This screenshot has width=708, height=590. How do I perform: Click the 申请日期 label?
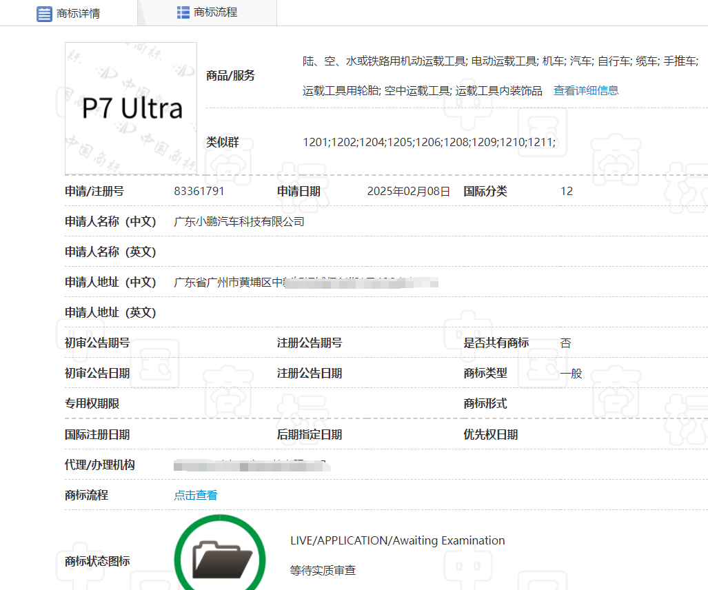click(299, 192)
